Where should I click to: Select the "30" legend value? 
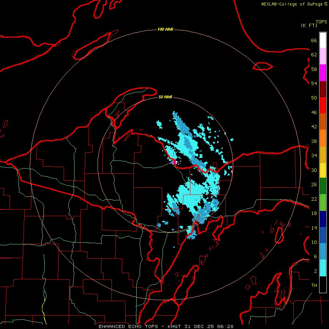point(314,170)
